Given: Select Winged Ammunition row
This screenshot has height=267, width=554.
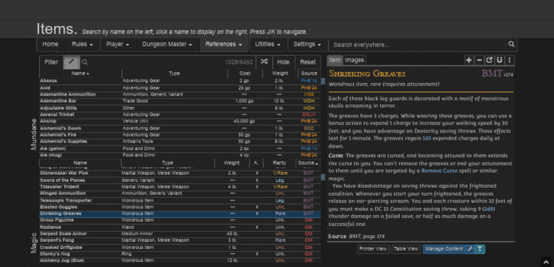Looking at the screenshot, I should tap(180, 194).
